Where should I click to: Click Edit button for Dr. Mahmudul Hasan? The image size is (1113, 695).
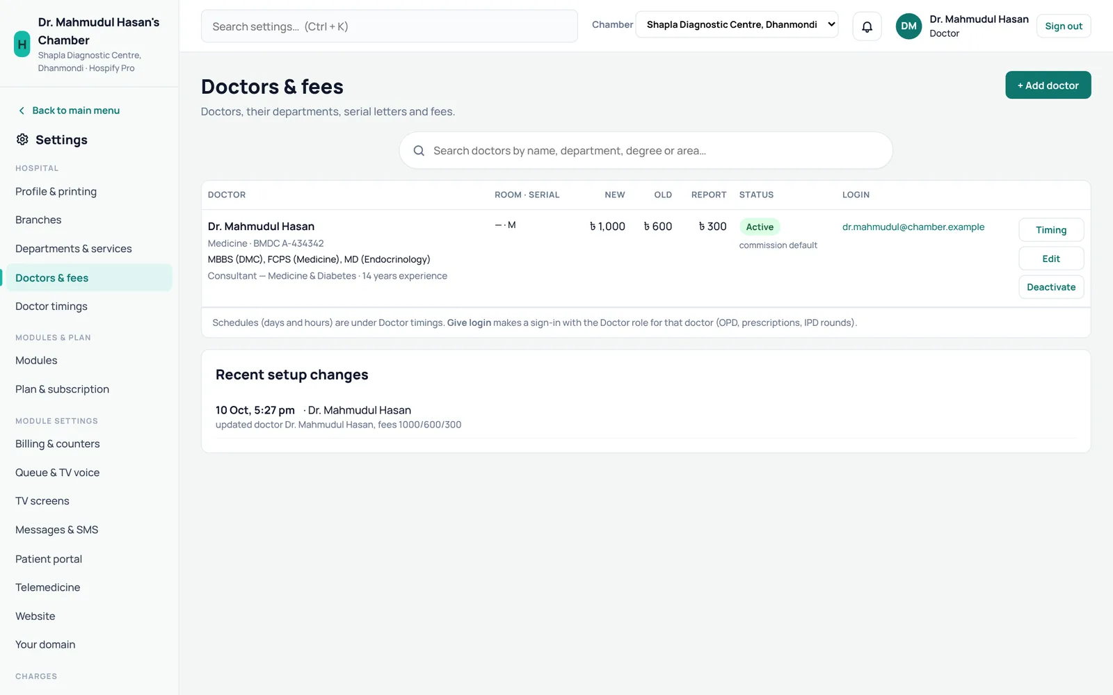(x=1051, y=259)
